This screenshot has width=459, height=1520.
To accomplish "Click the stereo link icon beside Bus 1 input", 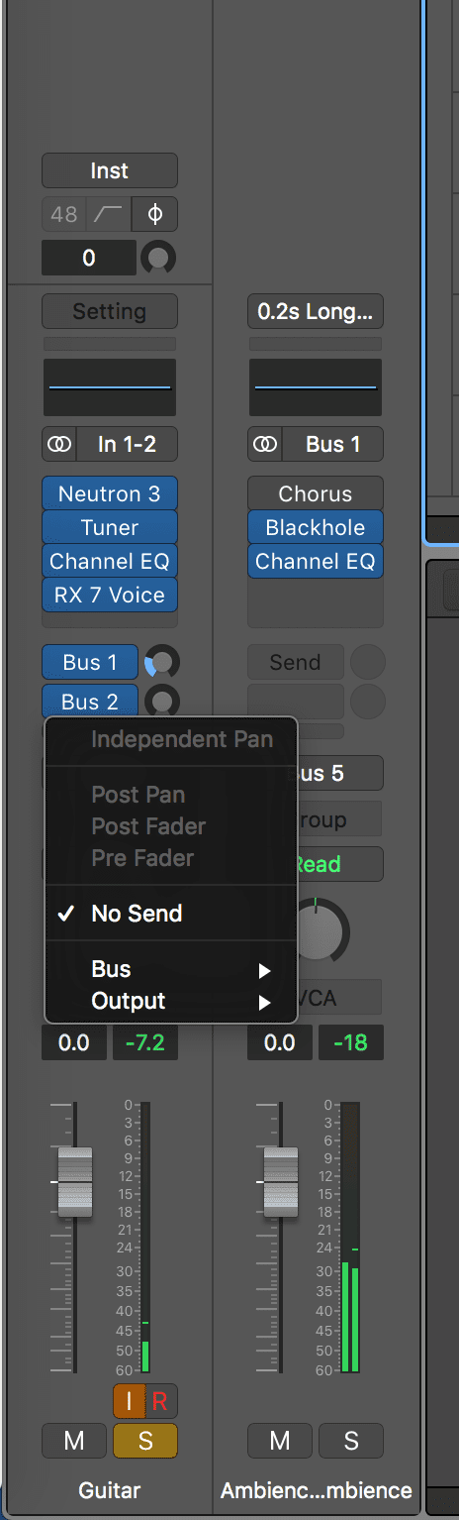I will point(265,444).
